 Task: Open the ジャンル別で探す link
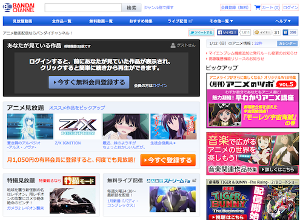pyautogui.click(x=159, y=8)
